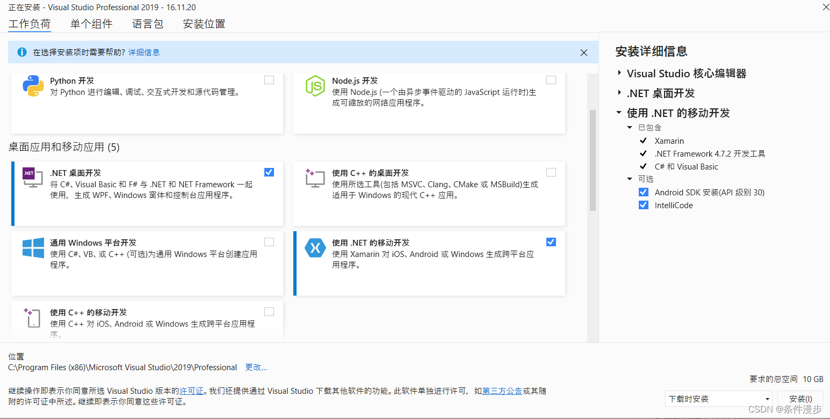
Task: Click the Python development workload icon
Action: [33, 86]
